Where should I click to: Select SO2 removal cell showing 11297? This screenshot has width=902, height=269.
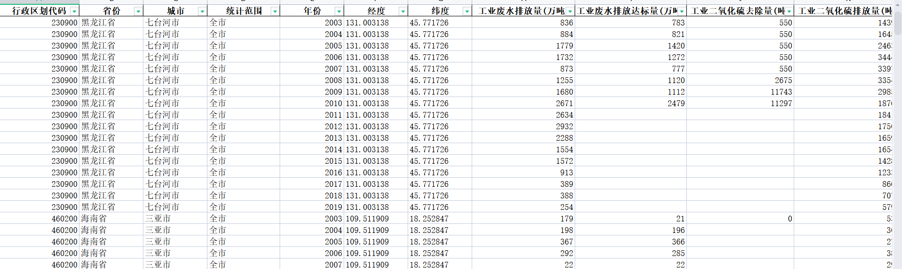(x=740, y=103)
